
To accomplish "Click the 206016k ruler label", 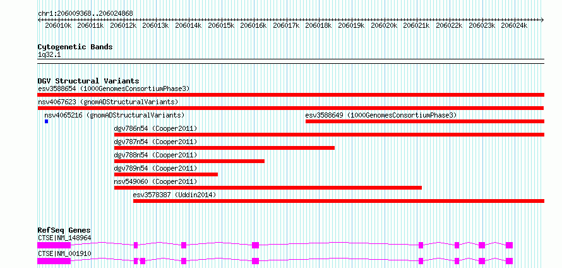I will click(x=253, y=25).
